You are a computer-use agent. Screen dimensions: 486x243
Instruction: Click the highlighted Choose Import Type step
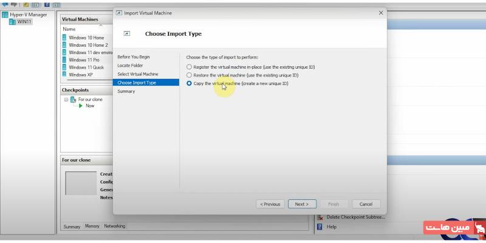[x=146, y=83]
